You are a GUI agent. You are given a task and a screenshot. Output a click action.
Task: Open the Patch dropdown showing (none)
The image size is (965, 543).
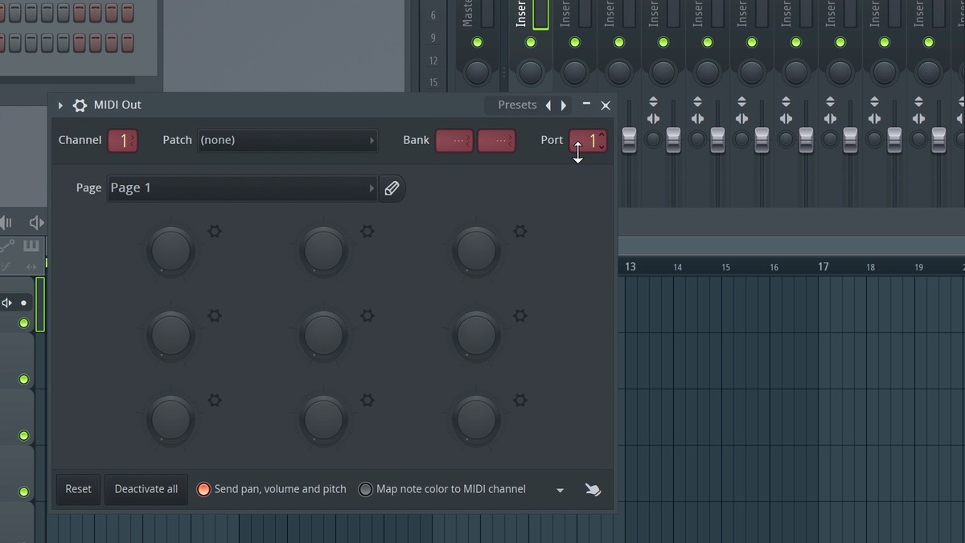tap(287, 140)
